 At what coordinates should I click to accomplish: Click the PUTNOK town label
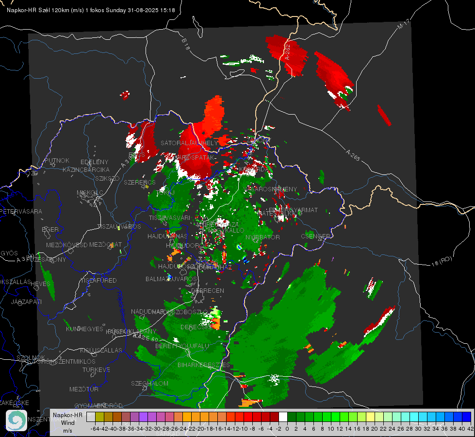pos(57,160)
